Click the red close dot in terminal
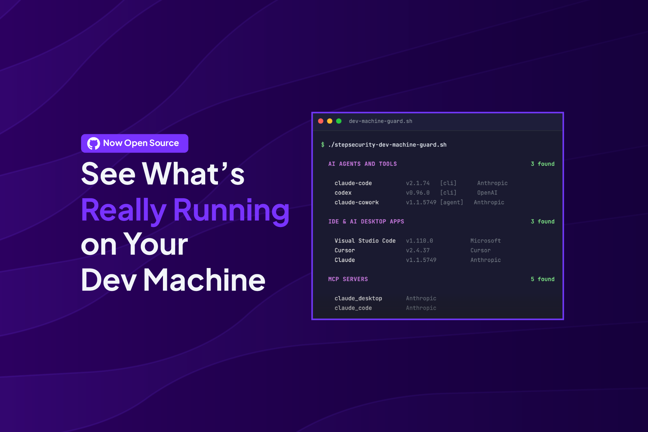Image resolution: width=648 pixels, height=432 pixels. [321, 121]
